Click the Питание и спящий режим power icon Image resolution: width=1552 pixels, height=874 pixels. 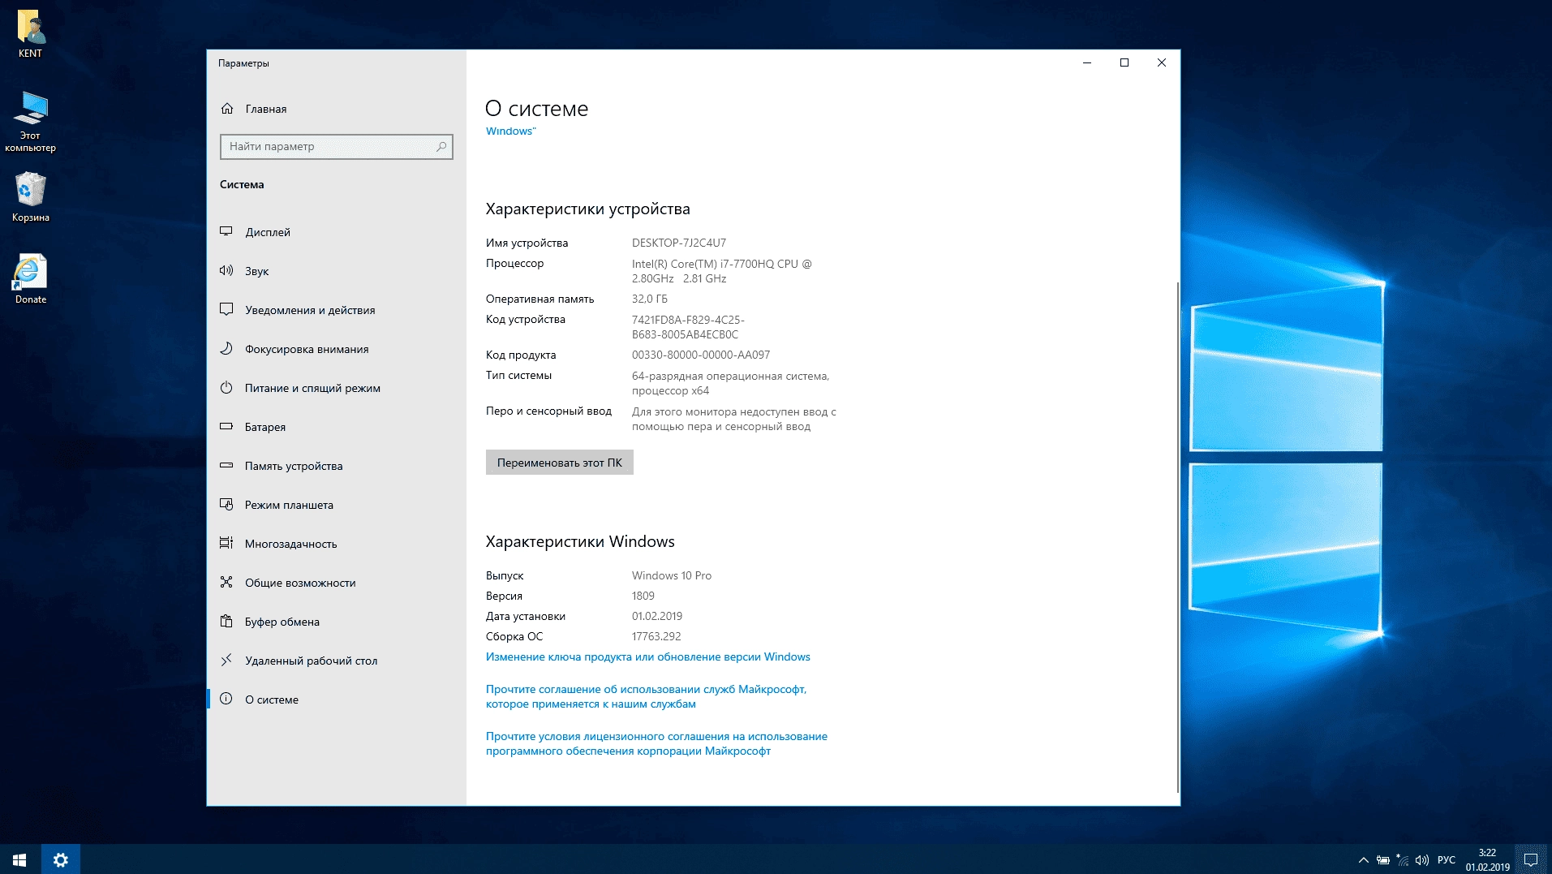coord(226,388)
